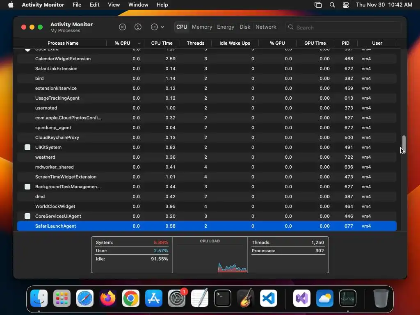The image size is (420, 315).
Task: Select the weatherd process
Action: coord(207,157)
